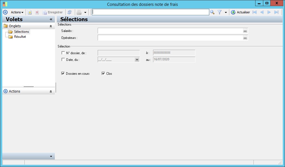Click the round blue Actions icon in toolbar

click(5, 12)
